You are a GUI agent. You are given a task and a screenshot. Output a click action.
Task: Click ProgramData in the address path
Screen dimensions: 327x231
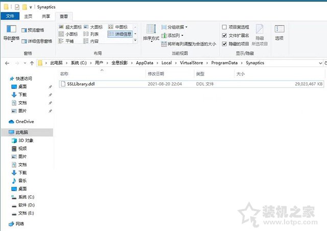coord(224,63)
